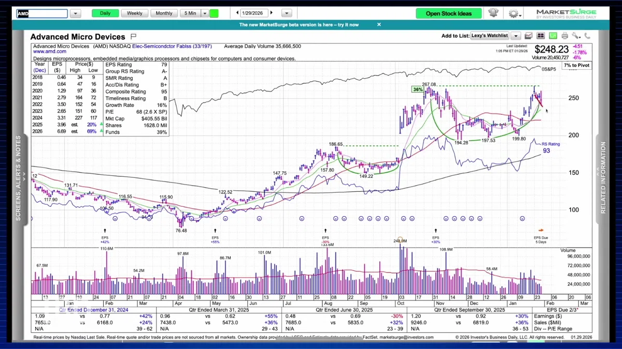Click the 0S&P5 index line label

[549, 69]
